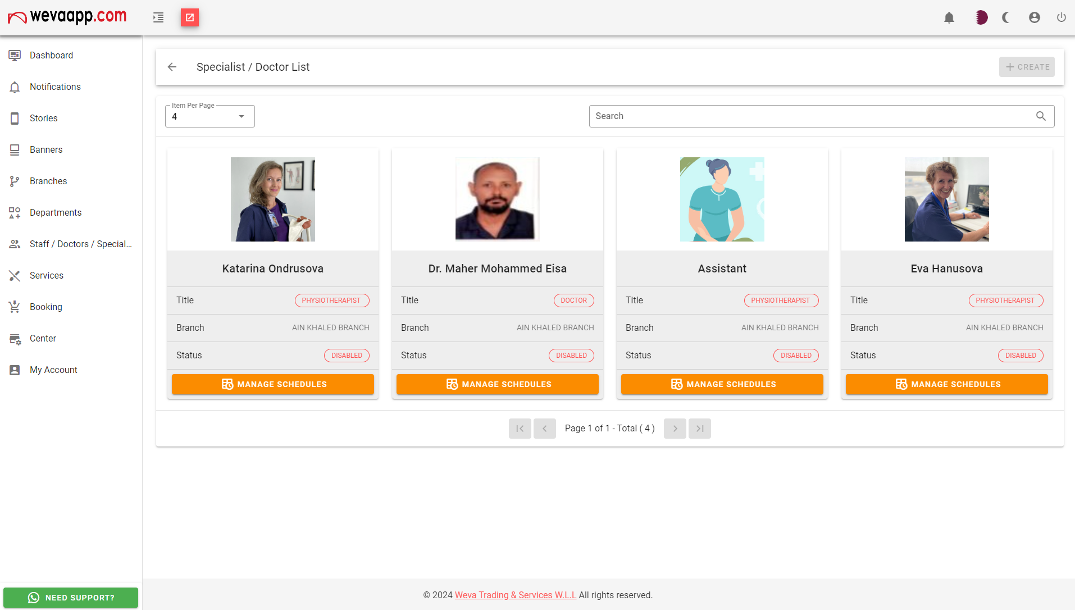This screenshot has height=610, width=1075.
Task: Click the Services tools icon
Action: (x=15, y=275)
